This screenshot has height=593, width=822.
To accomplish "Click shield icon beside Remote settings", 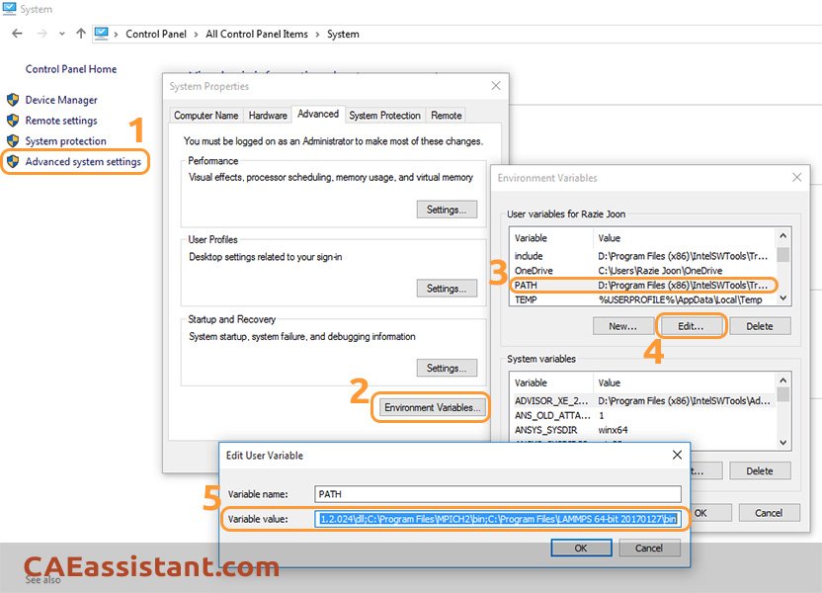I will [x=13, y=121].
